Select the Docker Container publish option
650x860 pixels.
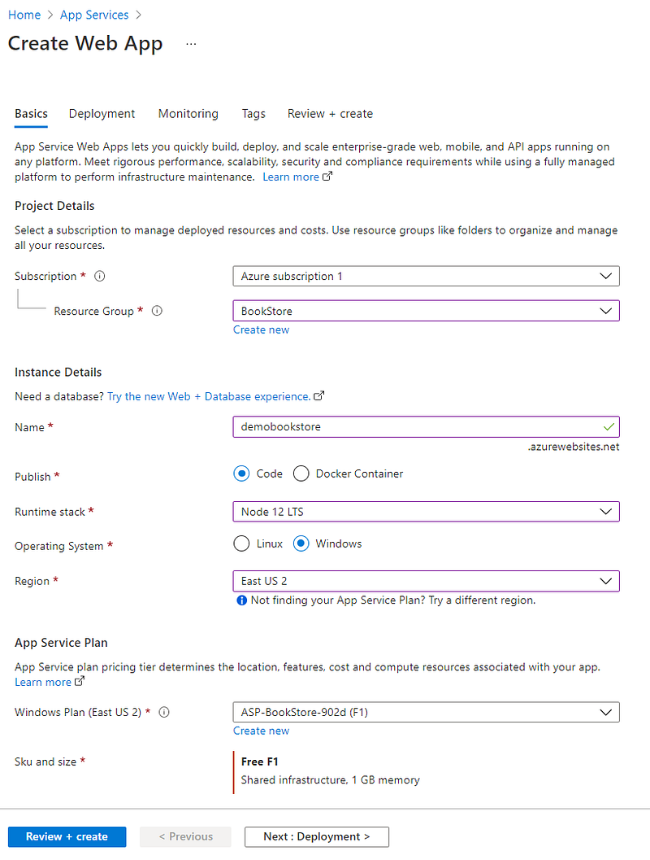point(301,474)
